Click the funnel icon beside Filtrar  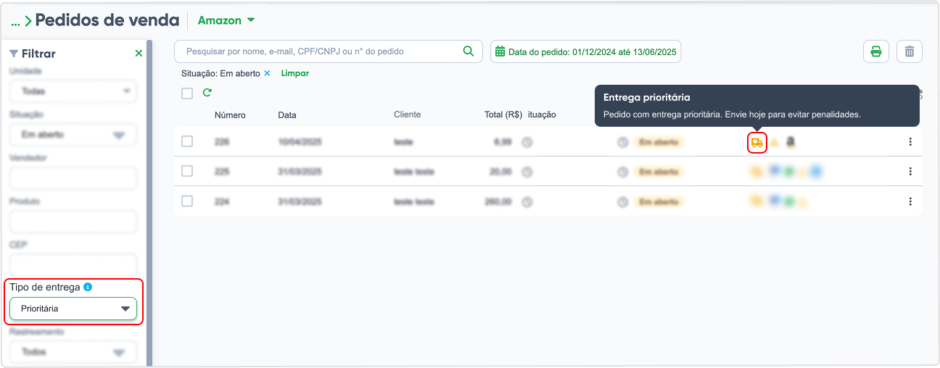click(14, 54)
